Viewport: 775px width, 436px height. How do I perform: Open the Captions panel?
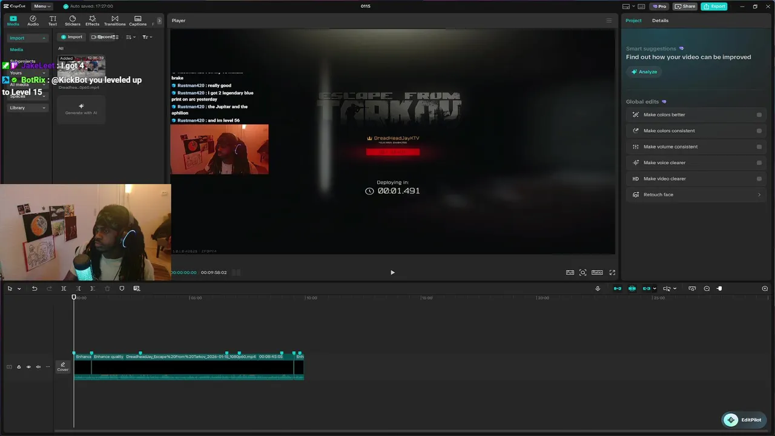coord(137,21)
